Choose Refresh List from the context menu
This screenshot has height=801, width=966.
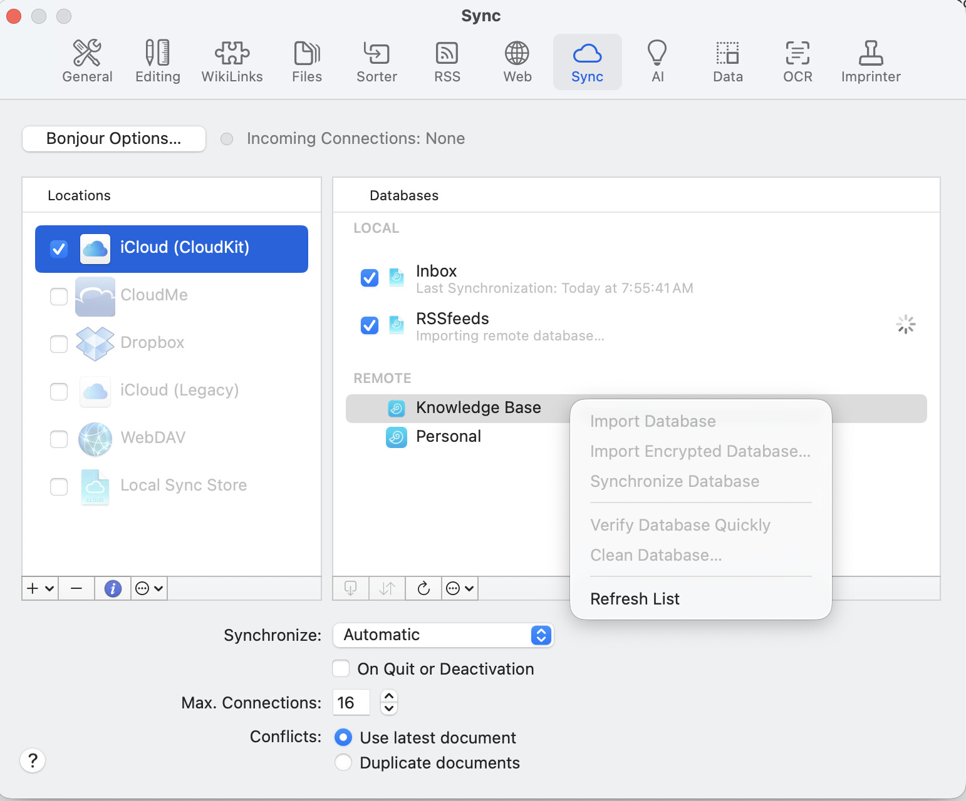[635, 599]
